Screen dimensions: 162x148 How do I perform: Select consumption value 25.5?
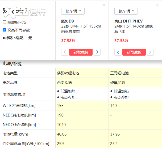click(61, 144)
